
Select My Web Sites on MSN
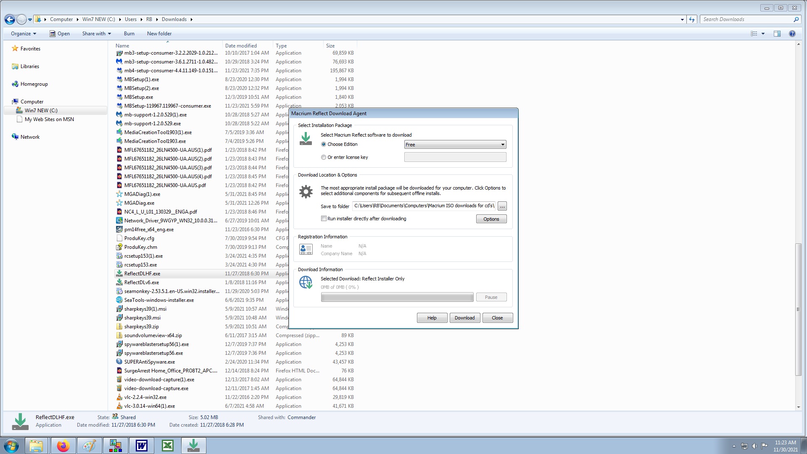coord(49,119)
